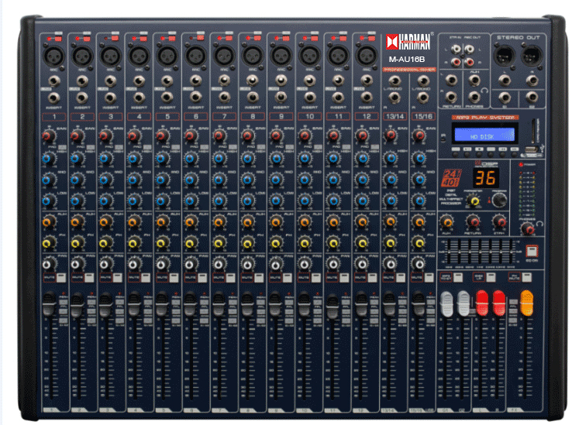Screen dimensions: 572x425
Task: Adjust the master RETURN red knob
Action: [x=473, y=221]
